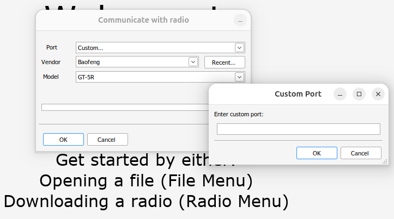
Task: Click the Communicate with radio window menu button
Action: pyautogui.click(x=240, y=20)
